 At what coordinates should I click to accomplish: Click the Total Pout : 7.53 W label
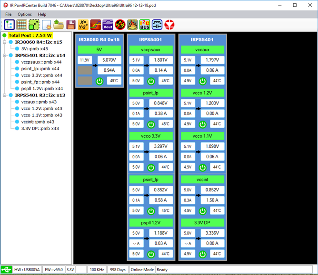30,36
